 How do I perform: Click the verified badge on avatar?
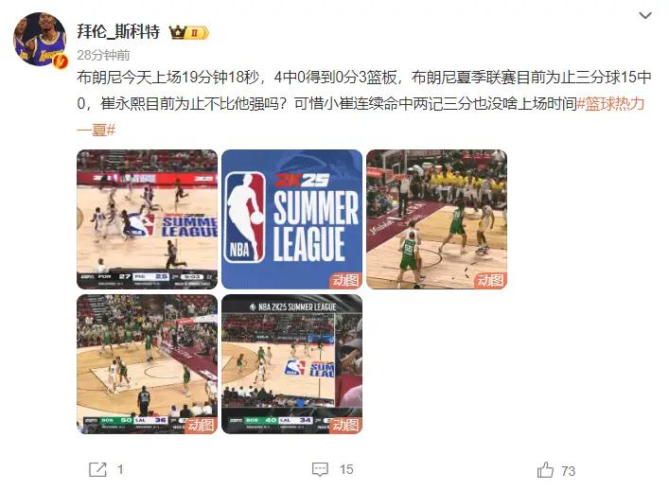[62, 61]
